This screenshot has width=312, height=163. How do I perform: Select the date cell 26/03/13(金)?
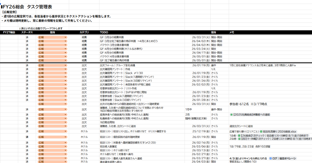point(201,150)
